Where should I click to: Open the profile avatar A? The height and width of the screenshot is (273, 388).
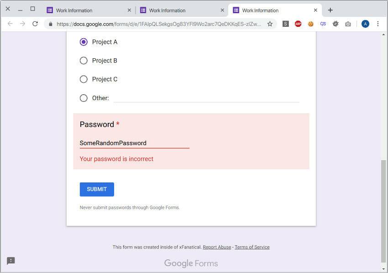click(x=365, y=24)
